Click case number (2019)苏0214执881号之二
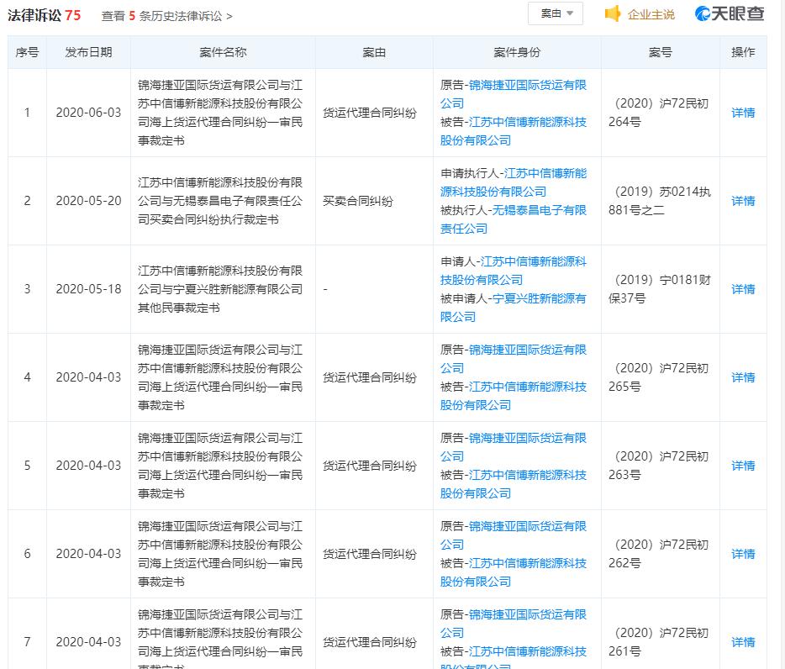The image size is (785, 669). pos(660,201)
